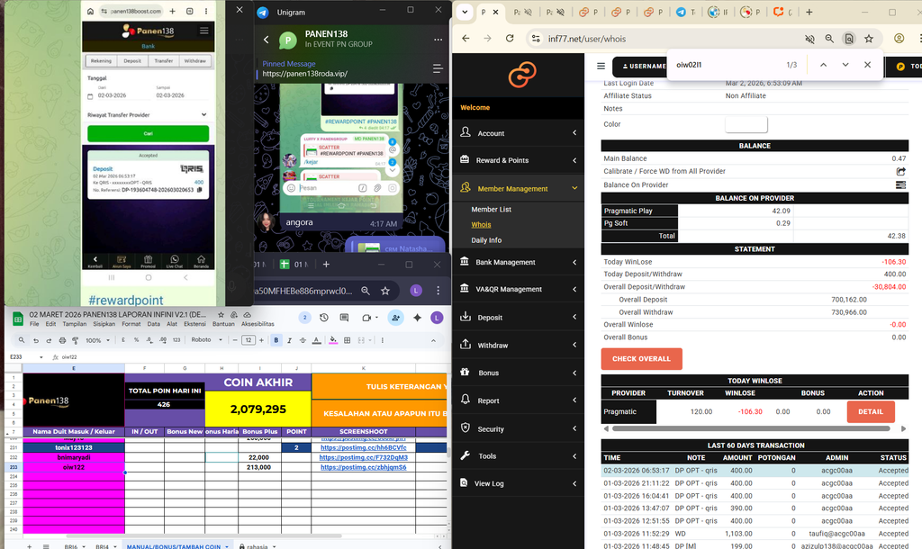This screenshot has height=549, width=922.
Task: Expand Reward & Points sidebar menu
Action: pos(518,160)
